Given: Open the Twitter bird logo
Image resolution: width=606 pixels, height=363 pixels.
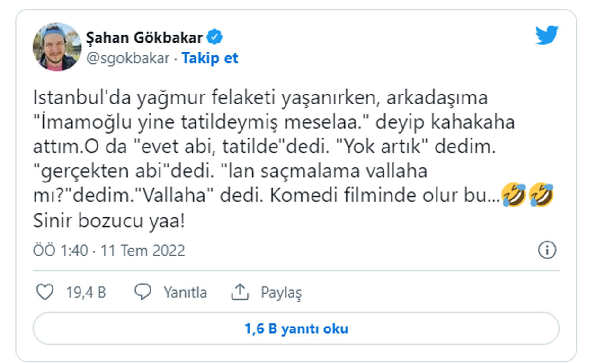Looking at the screenshot, I should click(547, 36).
